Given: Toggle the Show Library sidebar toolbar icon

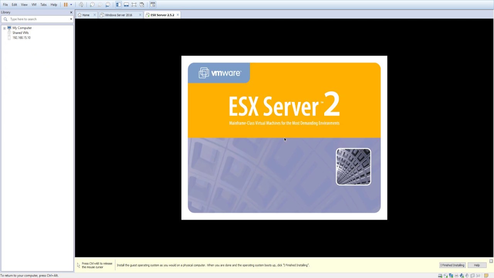Looking at the screenshot, I should coord(118,5).
